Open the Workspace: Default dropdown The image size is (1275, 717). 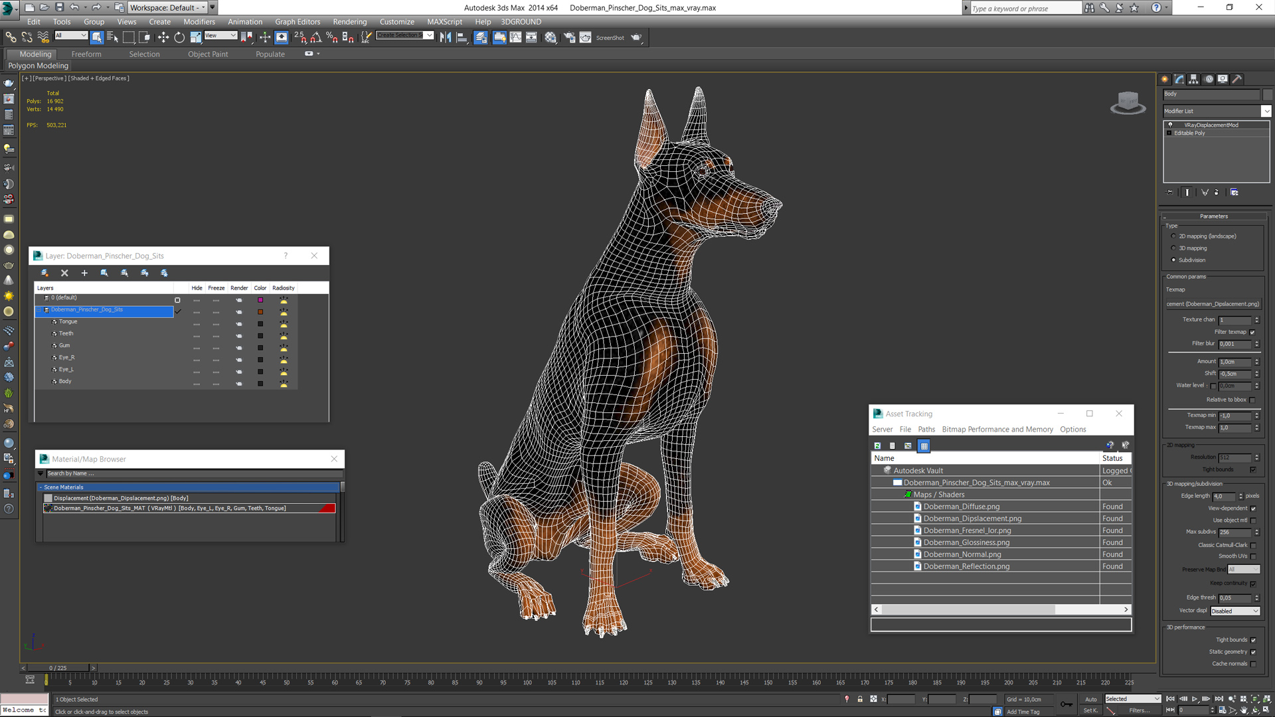point(167,7)
